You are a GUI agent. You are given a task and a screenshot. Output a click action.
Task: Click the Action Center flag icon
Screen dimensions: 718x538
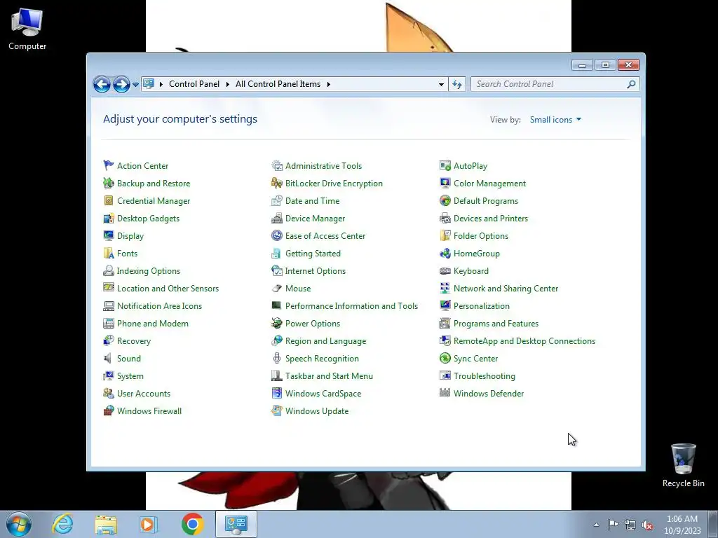tap(109, 165)
